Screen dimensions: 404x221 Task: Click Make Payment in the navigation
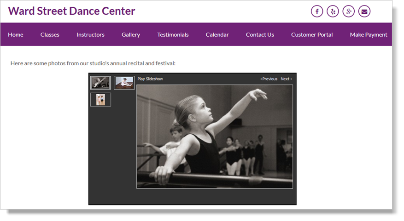[x=369, y=35]
